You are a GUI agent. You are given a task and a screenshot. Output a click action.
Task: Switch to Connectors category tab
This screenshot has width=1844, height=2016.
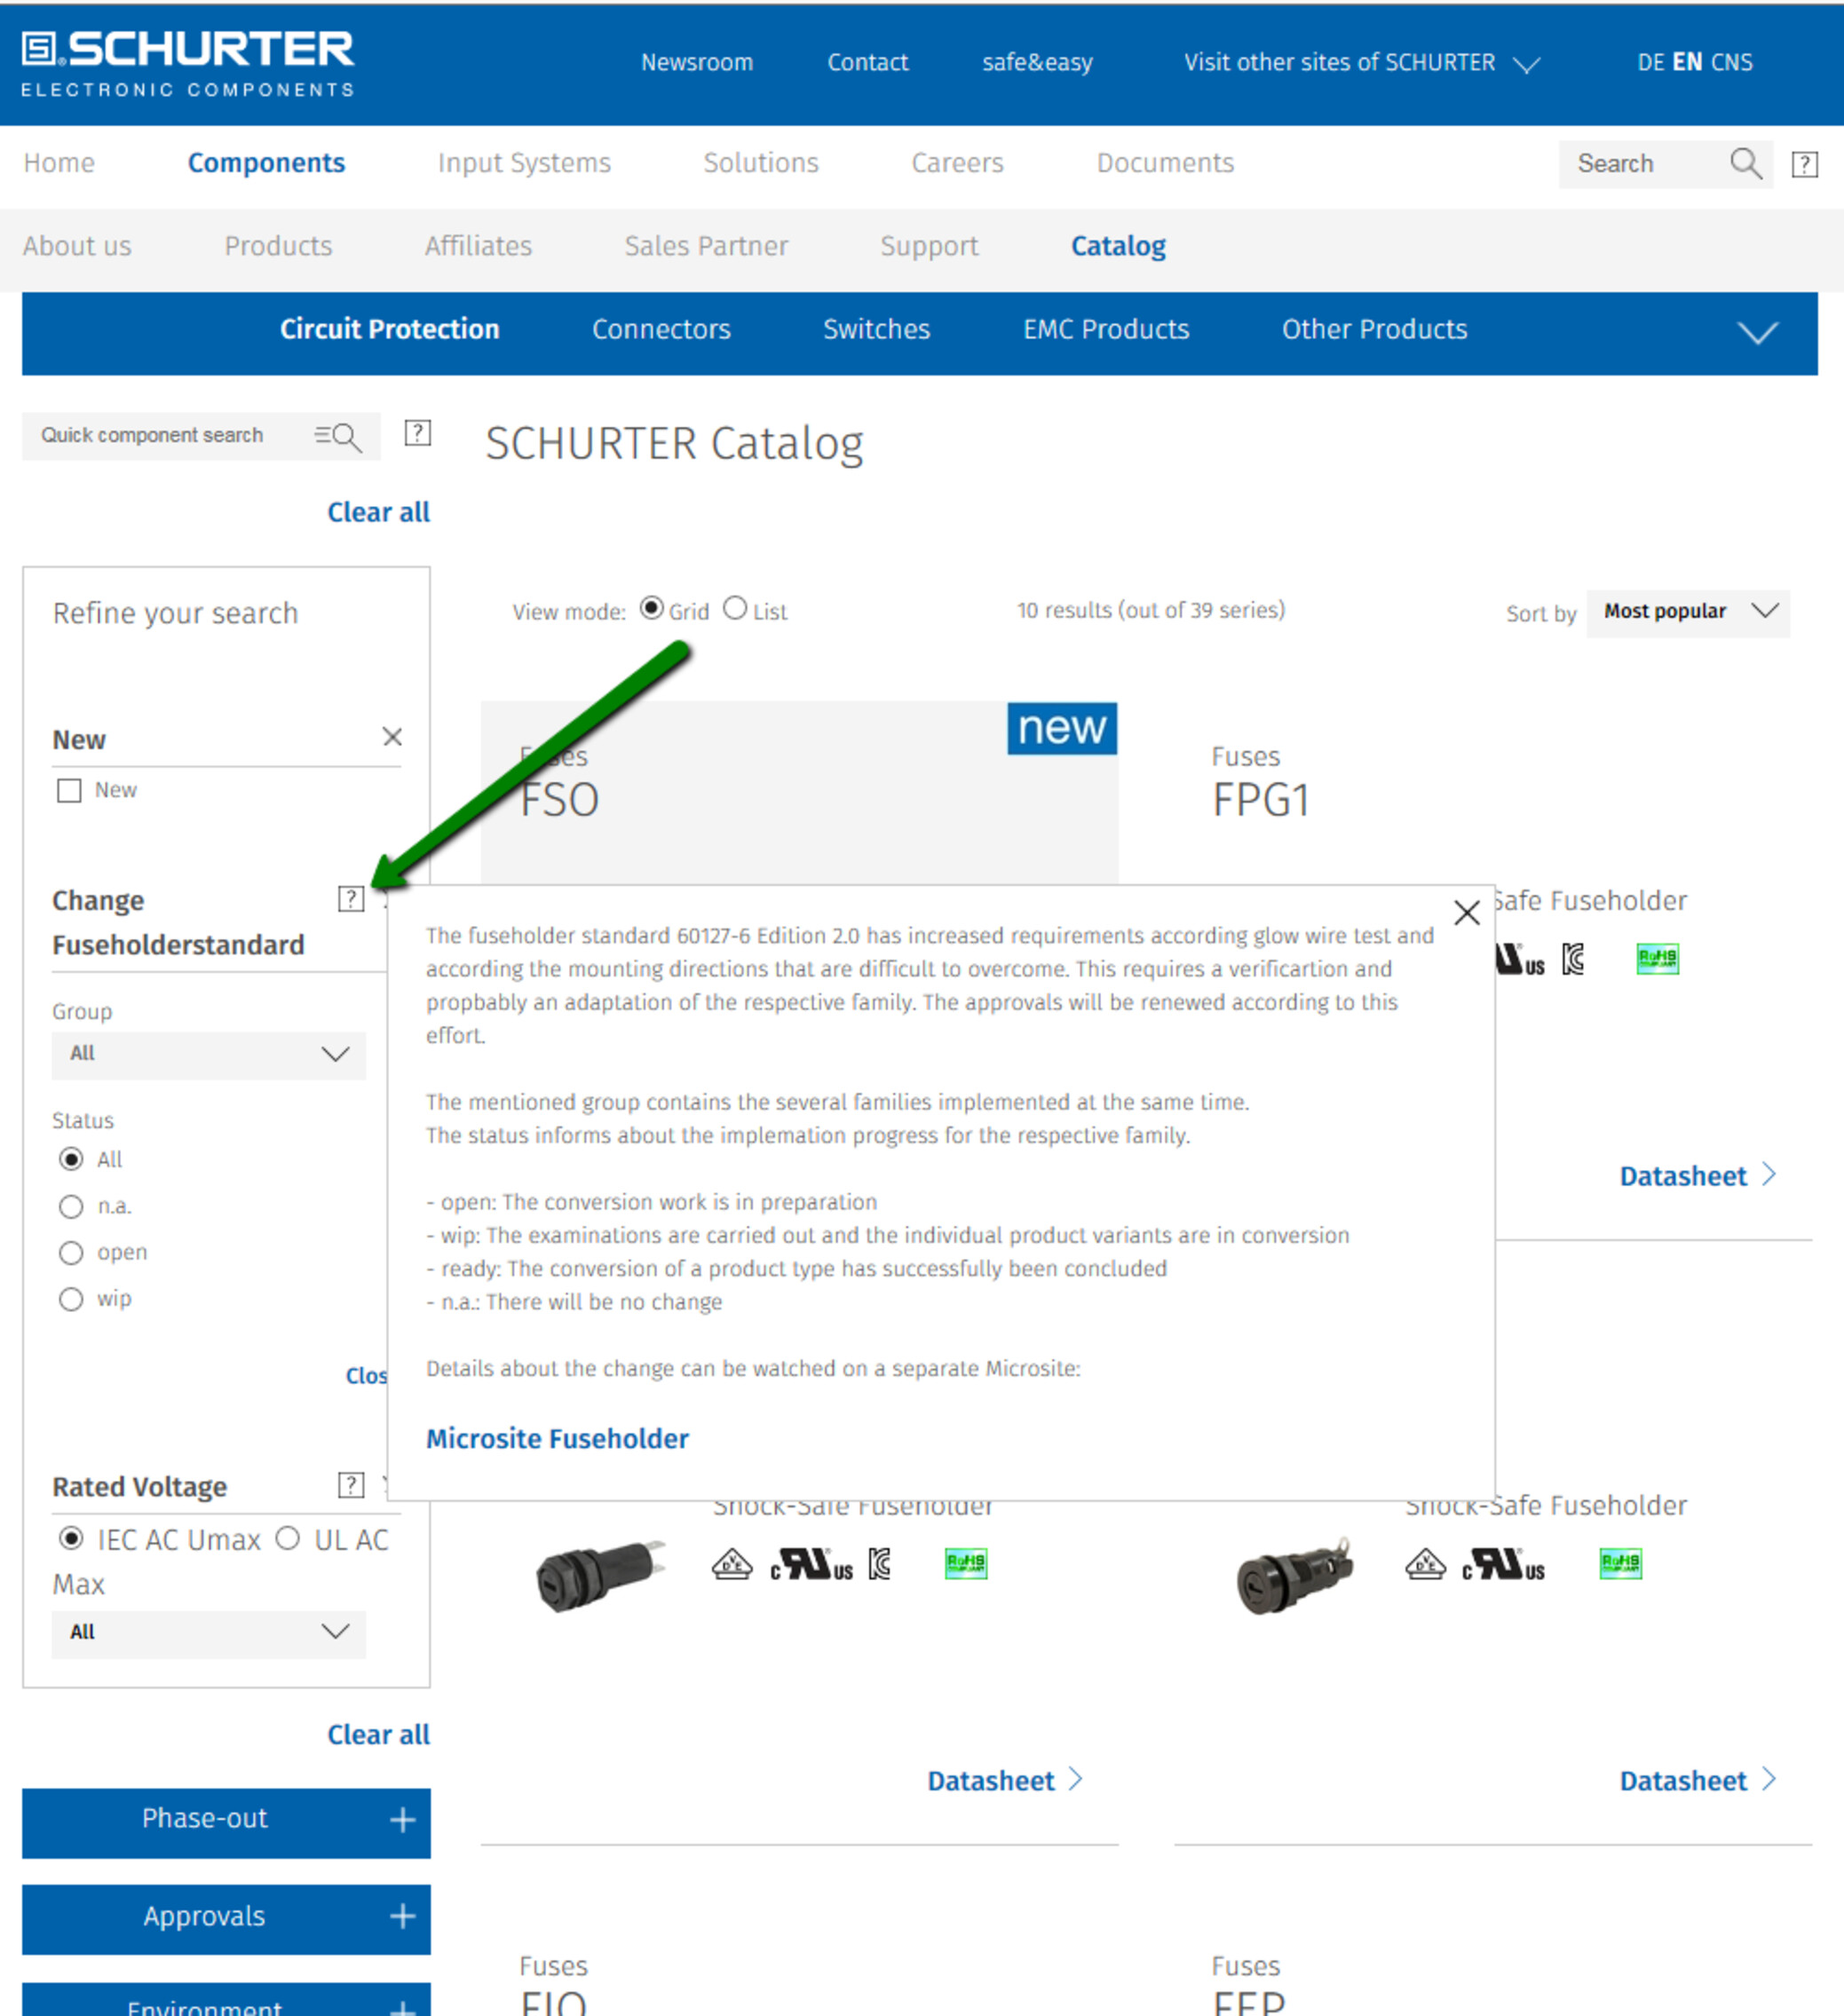pyautogui.click(x=661, y=330)
